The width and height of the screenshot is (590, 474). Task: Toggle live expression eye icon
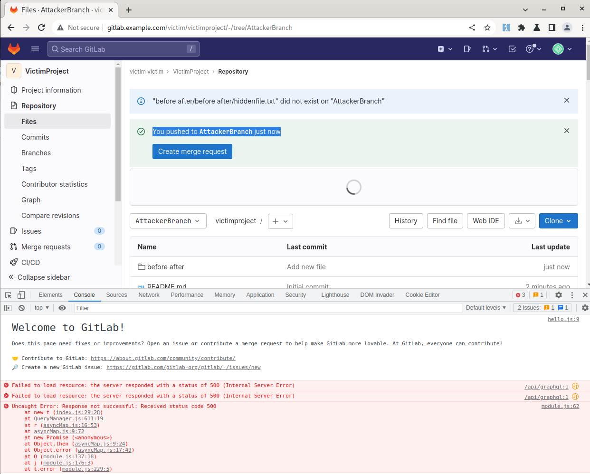point(62,308)
